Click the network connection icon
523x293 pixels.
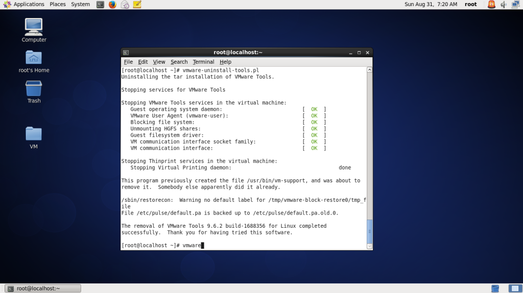click(515, 4)
